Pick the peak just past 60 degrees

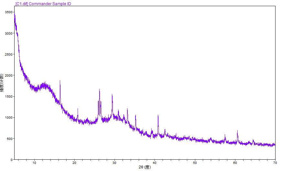click(237, 132)
